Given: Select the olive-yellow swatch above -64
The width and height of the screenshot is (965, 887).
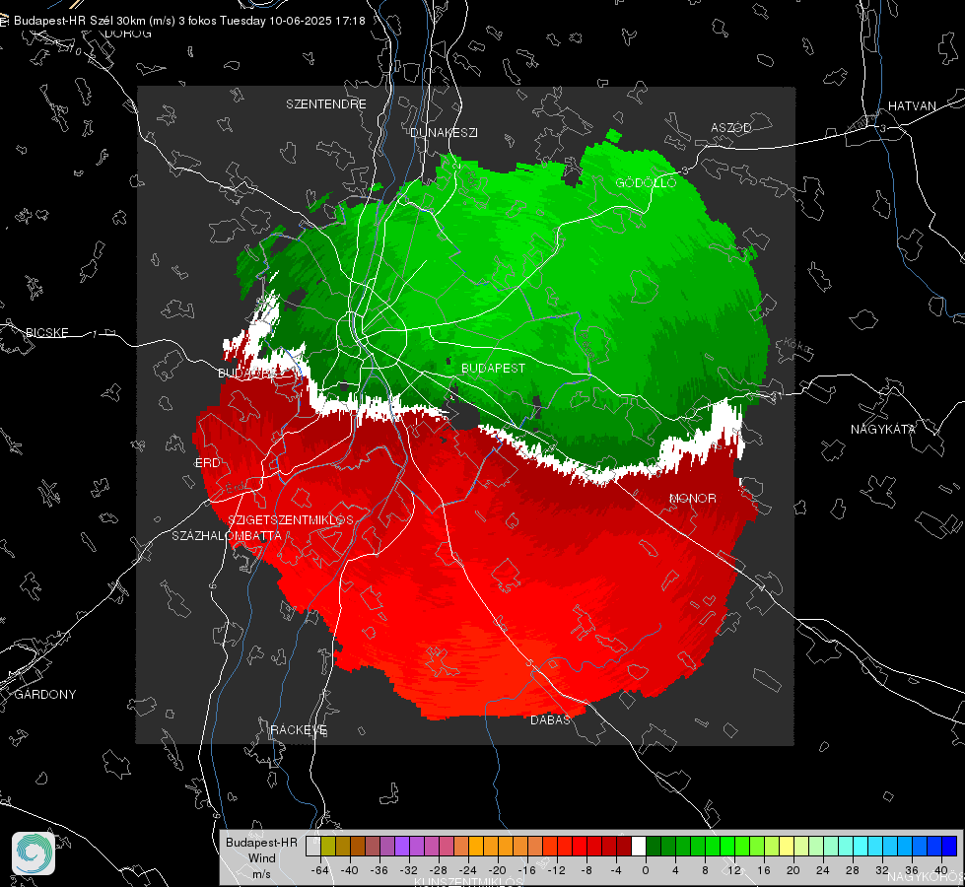Looking at the screenshot, I should (328, 846).
